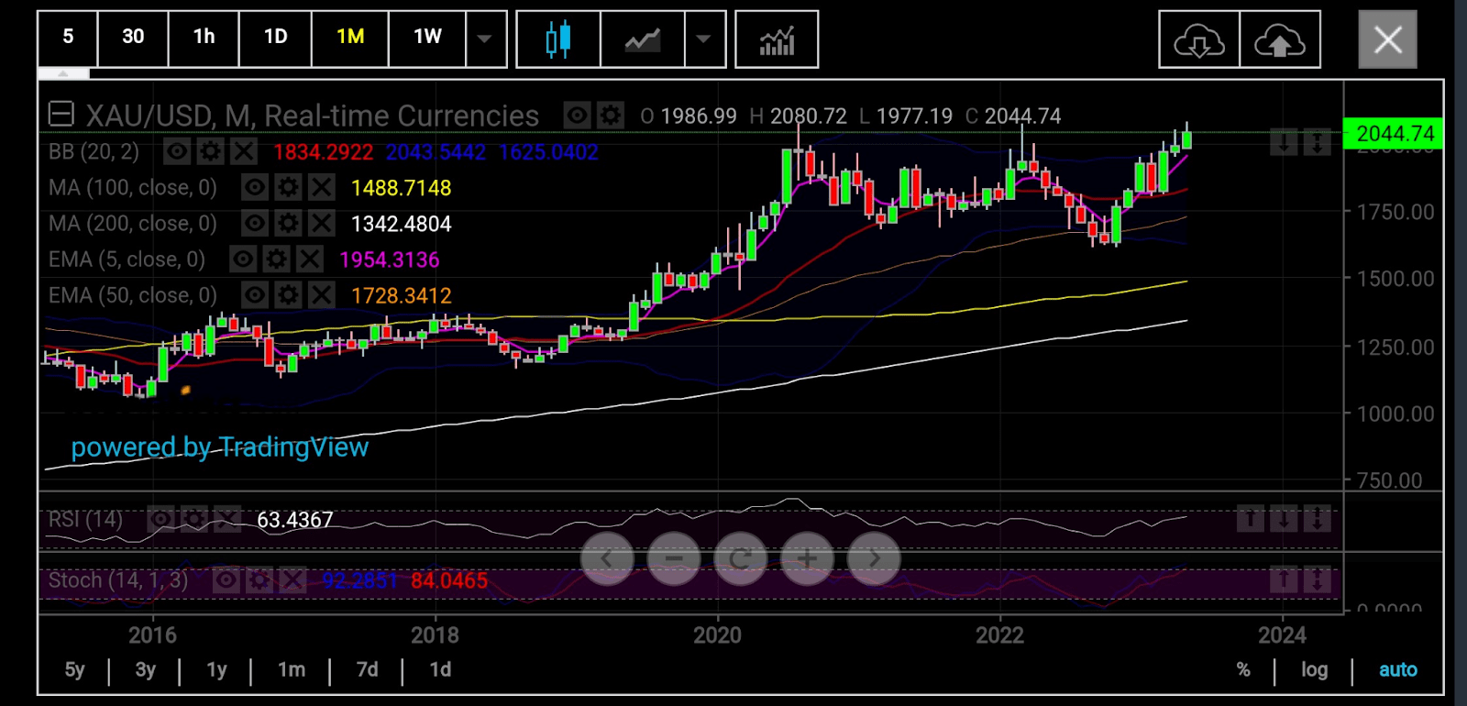This screenshot has width=1467, height=706.
Task: Close the chart with the X button
Action: (1388, 39)
